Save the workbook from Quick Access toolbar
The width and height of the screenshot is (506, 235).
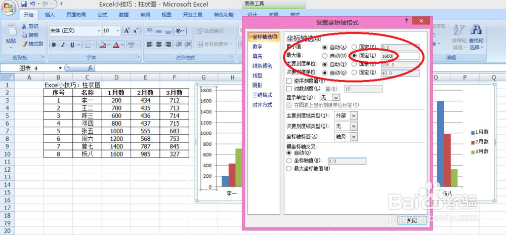(x=23, y=4)
